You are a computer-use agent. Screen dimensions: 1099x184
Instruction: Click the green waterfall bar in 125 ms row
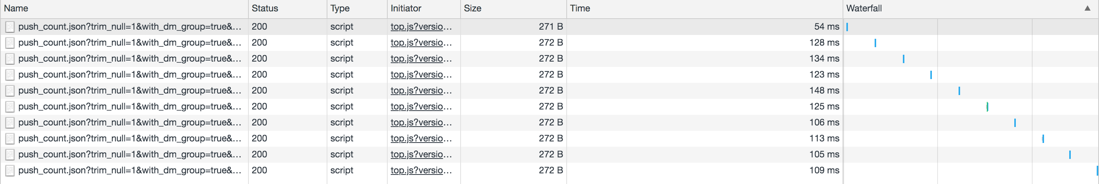pyautogui.click(x=987, y=107)
